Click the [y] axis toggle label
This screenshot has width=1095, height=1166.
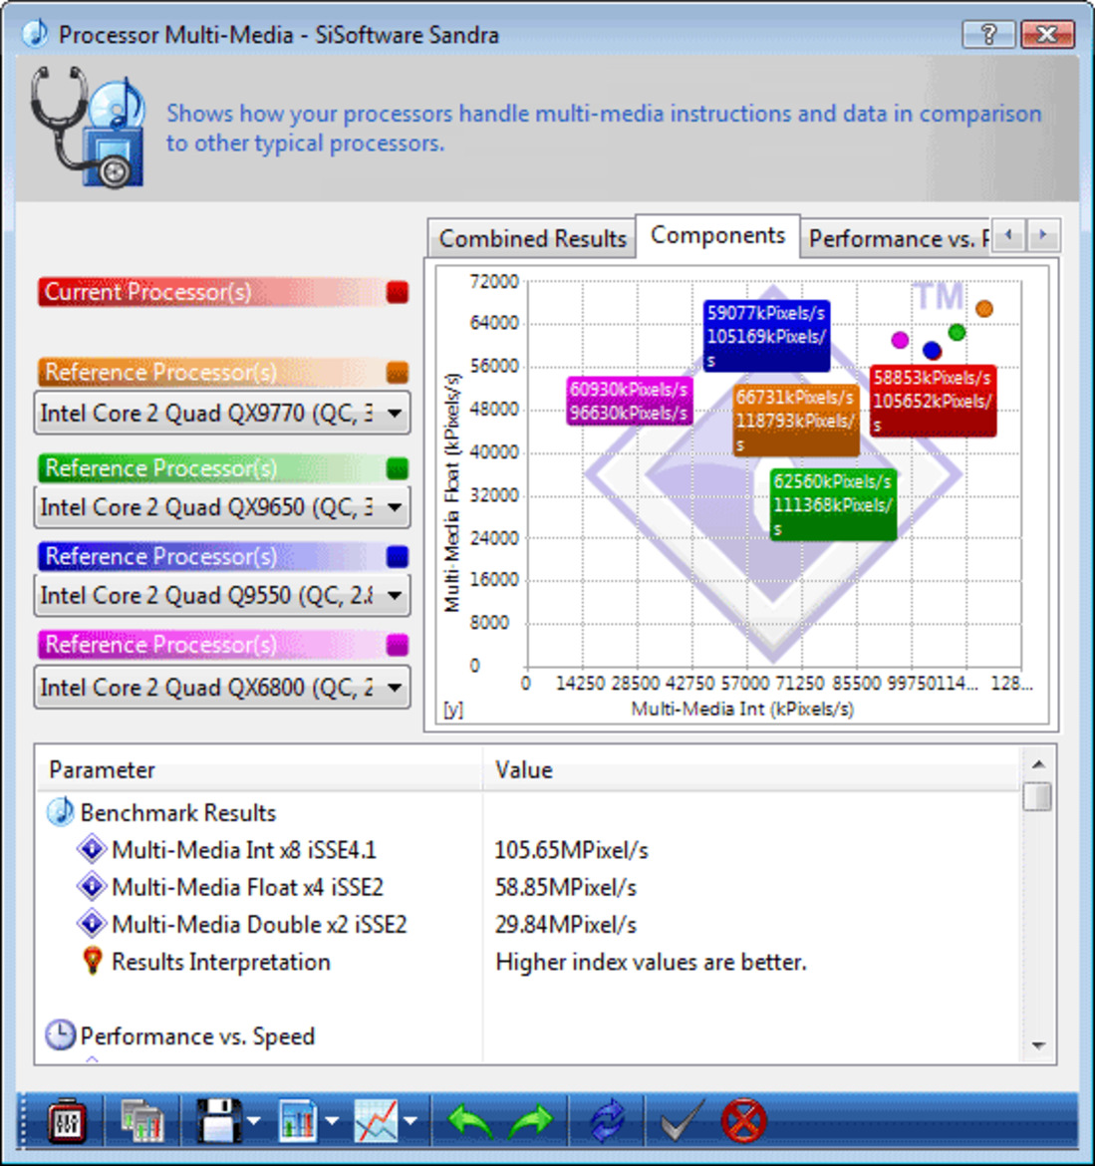pyautogui.click(x=452, y=709)
